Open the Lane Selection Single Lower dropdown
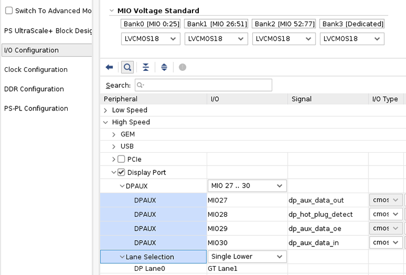 (247, 256)
